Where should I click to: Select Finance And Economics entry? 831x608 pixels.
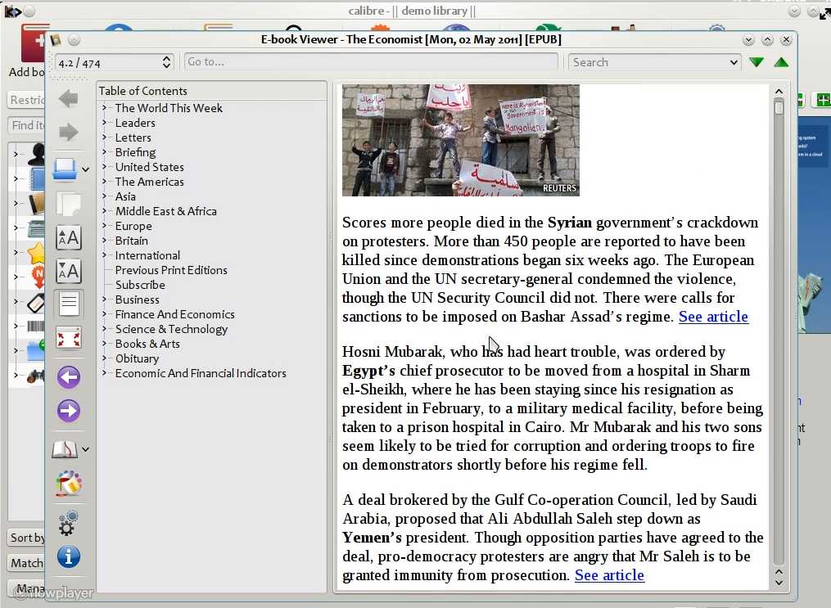[x=175, y=314]
